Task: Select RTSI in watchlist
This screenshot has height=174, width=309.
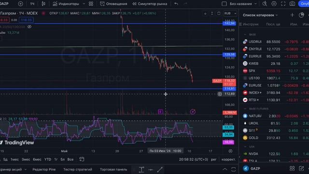Action: tap(274, 100)
